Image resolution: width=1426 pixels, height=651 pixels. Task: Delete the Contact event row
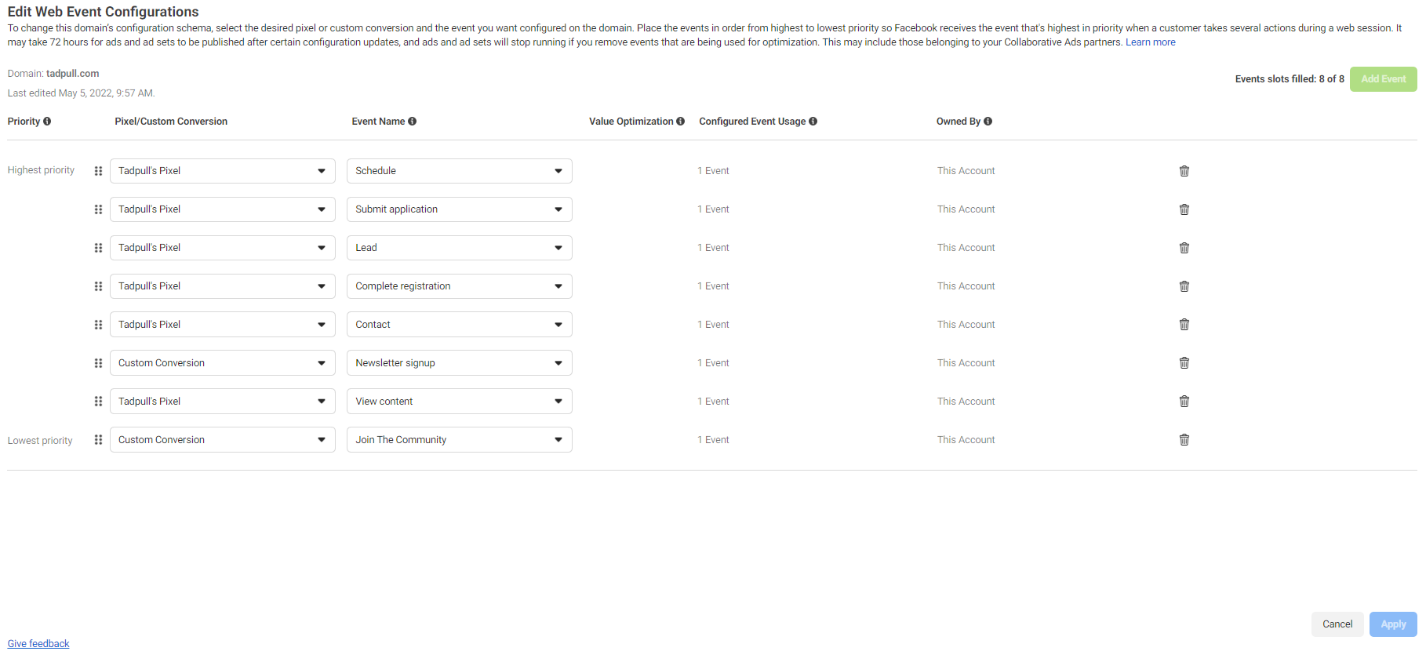coord(1184,325)
